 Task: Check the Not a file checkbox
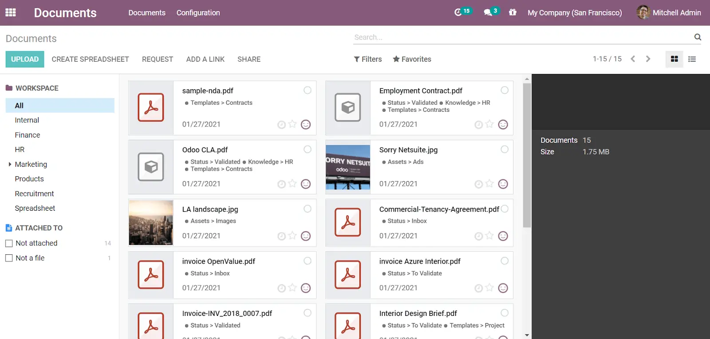click(9, 258)
